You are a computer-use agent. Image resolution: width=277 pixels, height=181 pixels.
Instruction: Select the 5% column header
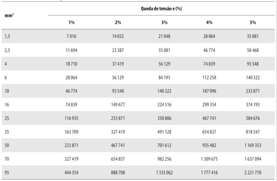coord(253,22)
